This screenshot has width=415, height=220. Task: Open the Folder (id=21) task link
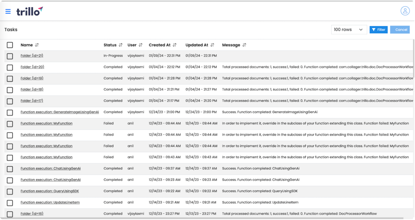click(x=32, y=56)
